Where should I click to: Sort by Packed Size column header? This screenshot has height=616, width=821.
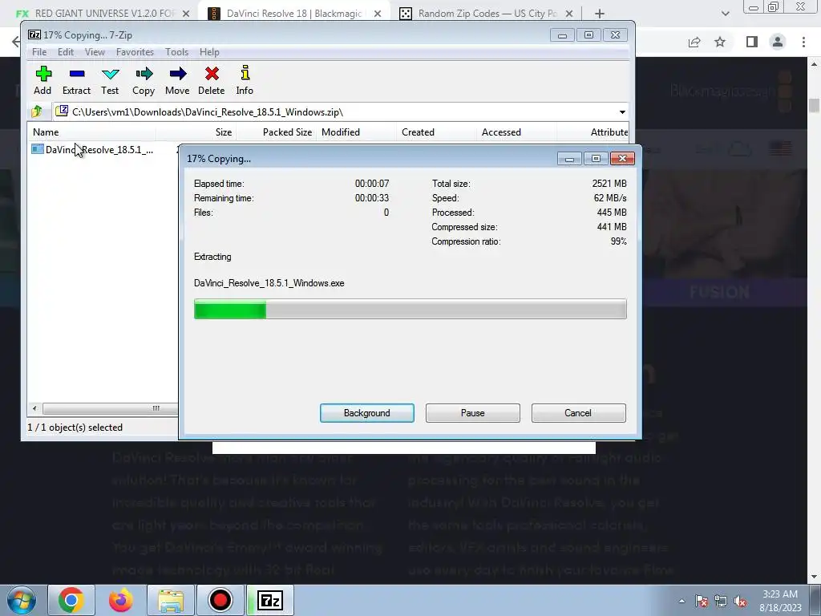276,132
